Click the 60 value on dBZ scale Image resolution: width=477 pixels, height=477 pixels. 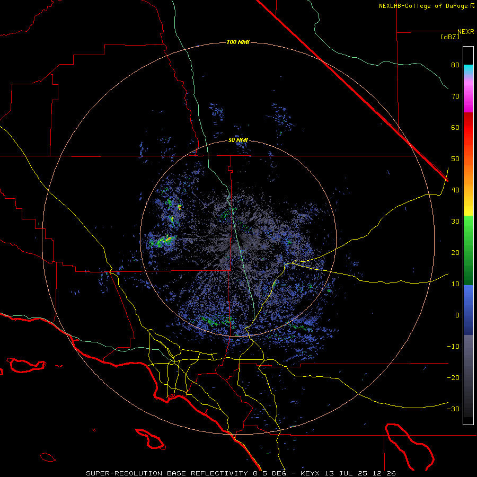[x=455, y=128]
